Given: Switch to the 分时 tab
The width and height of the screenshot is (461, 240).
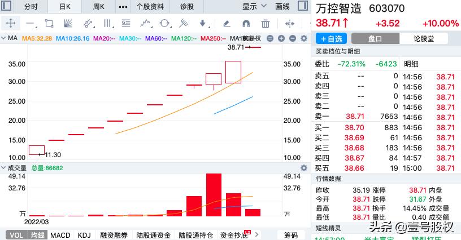Looking at the screenshot, I should (31, 6).
